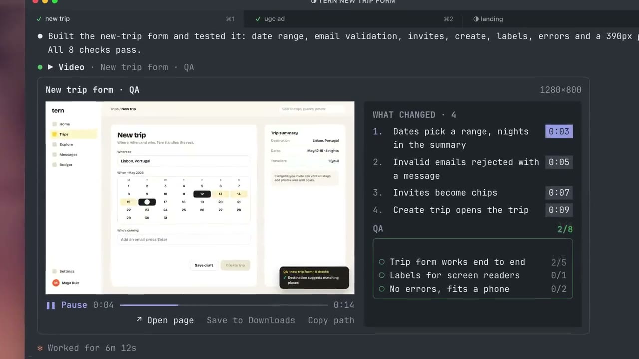Click the QA new trip form toast
The height and width of the screenshot is (359, 639).
click(314, 277)
